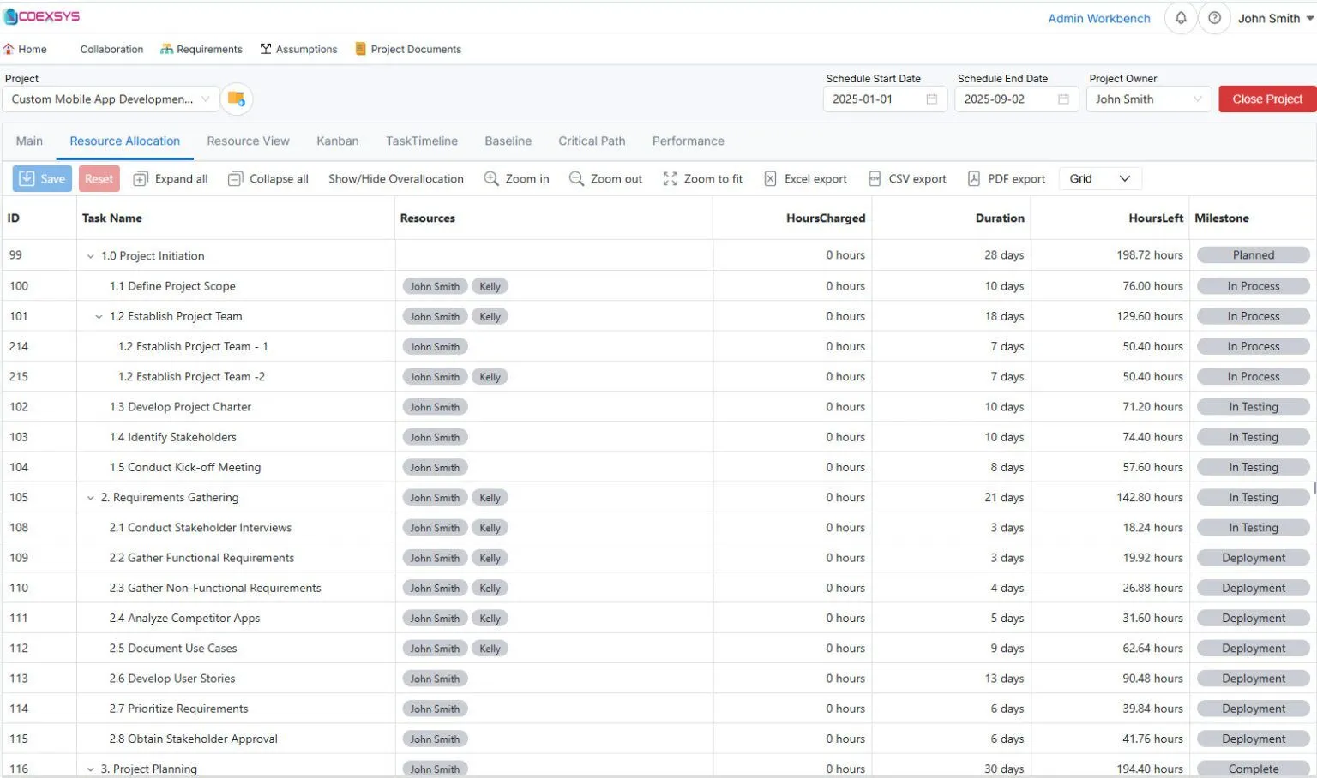The height and width of the screenshot is (778, 1317).
Task: Select the CSV export icon
Action: point(907,178)
